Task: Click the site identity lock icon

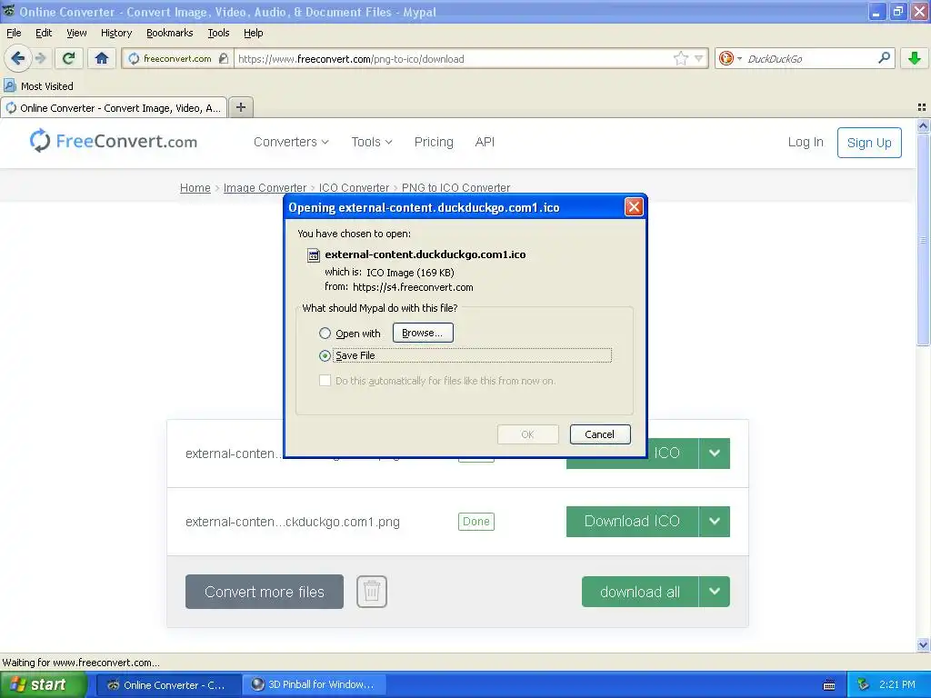Action: [x=224, y=58]
